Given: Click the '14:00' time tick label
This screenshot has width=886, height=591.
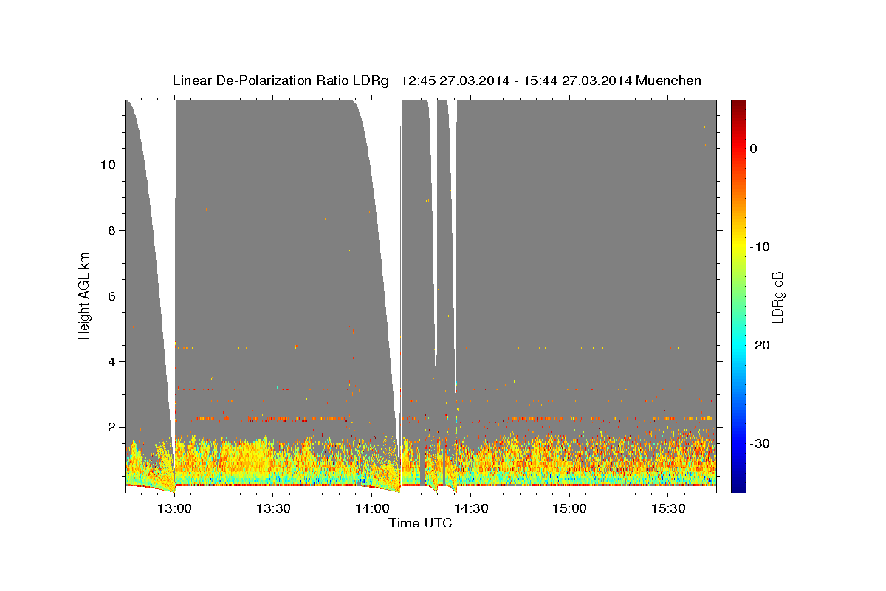Looking at the screenshot, I should point(372,508).
